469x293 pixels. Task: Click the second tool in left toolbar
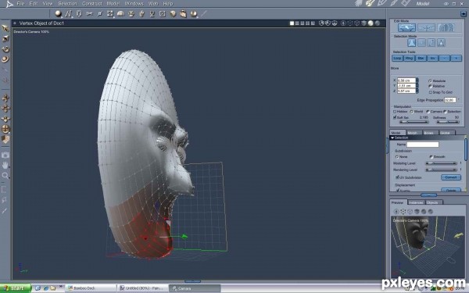(x=5, y=38)
